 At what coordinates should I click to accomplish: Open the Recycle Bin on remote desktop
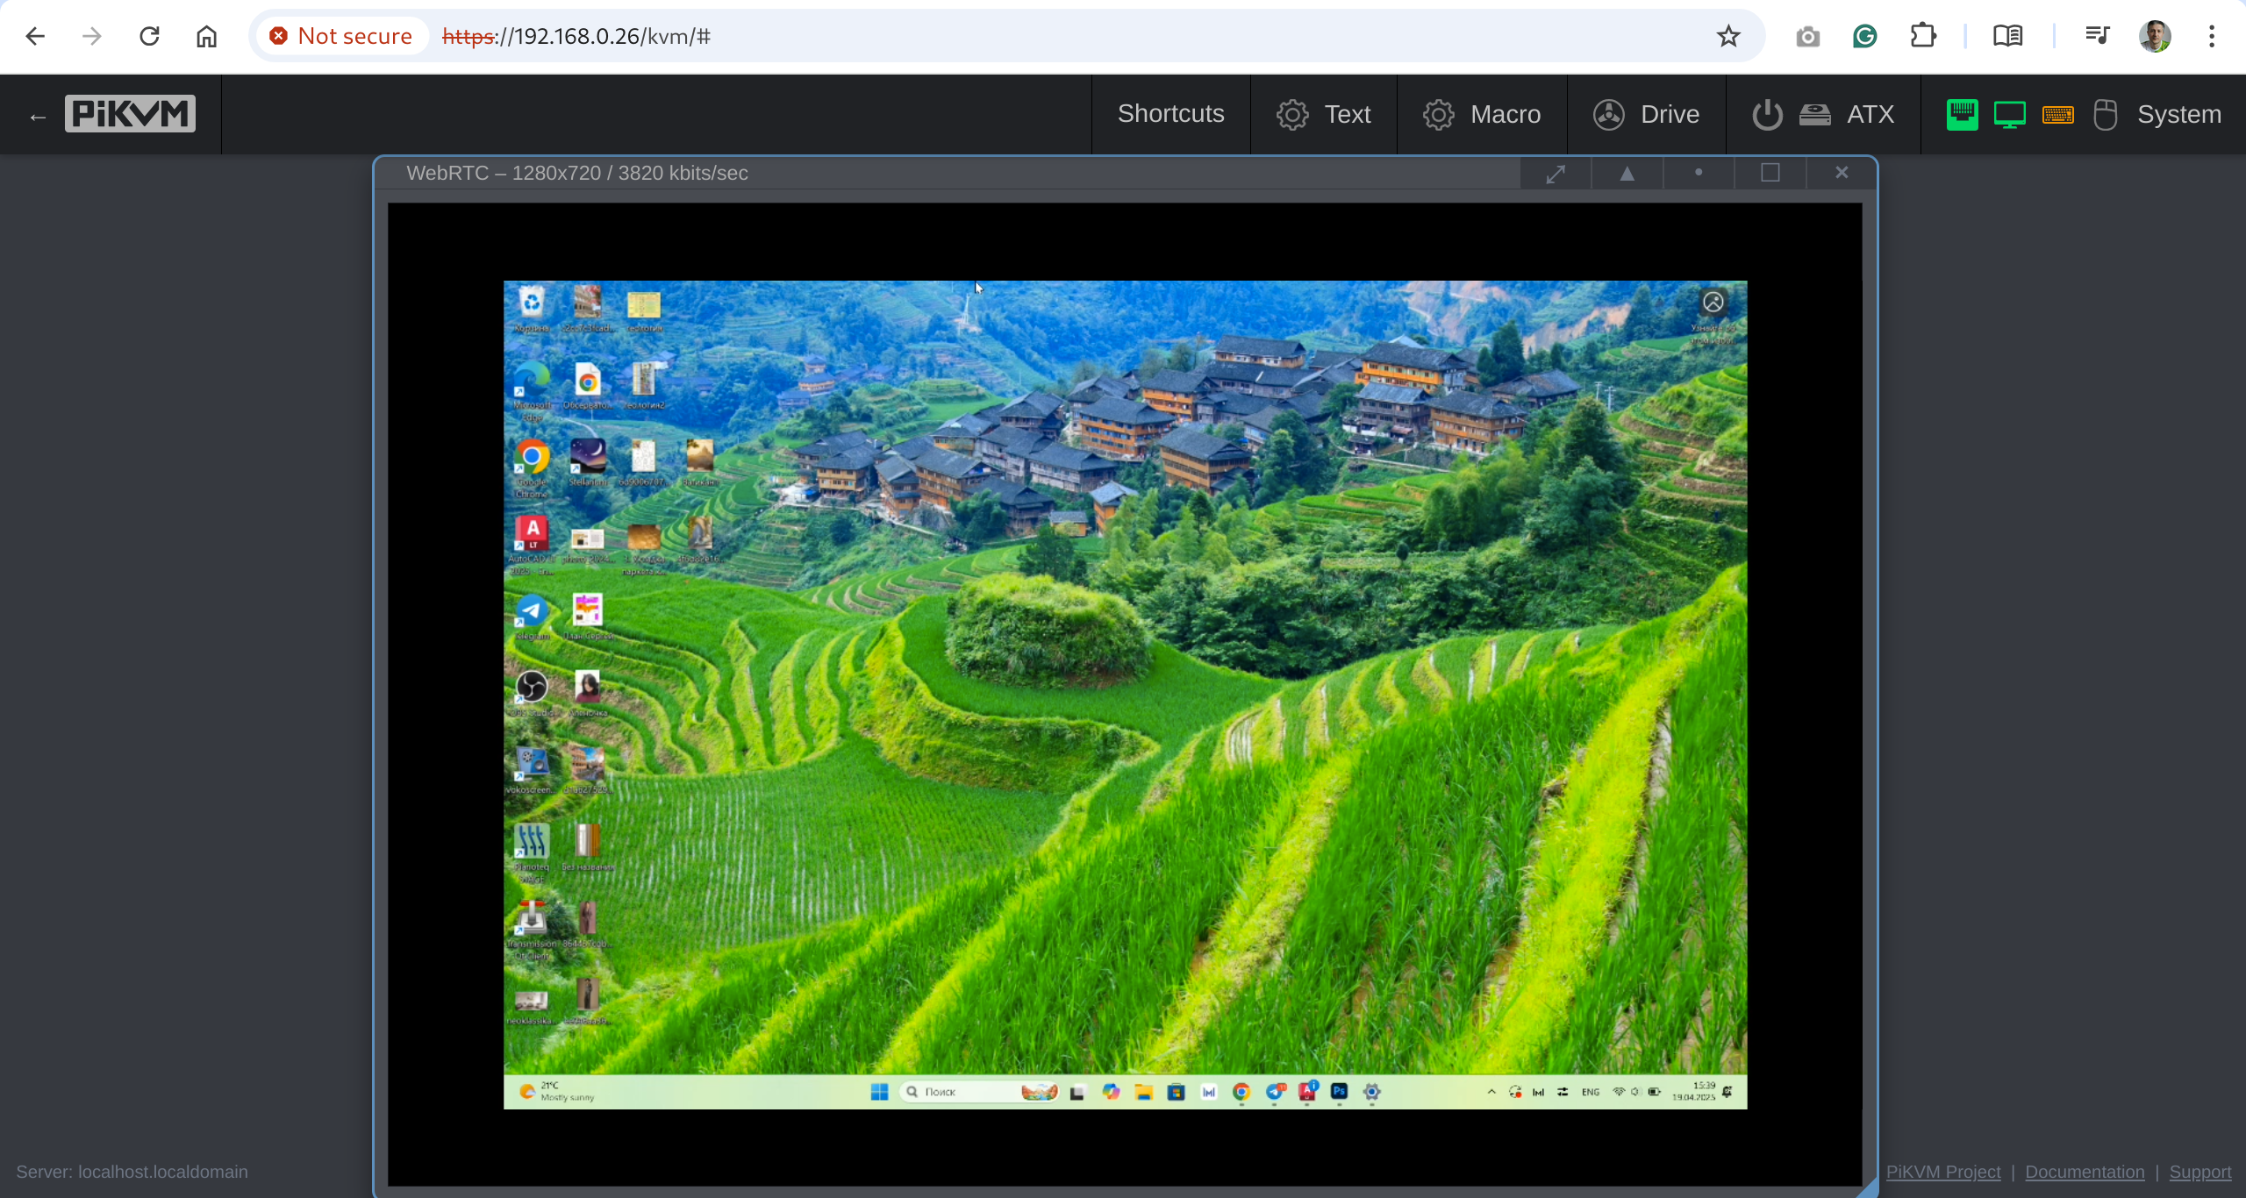pyautogui.click(x=532, y=303)
